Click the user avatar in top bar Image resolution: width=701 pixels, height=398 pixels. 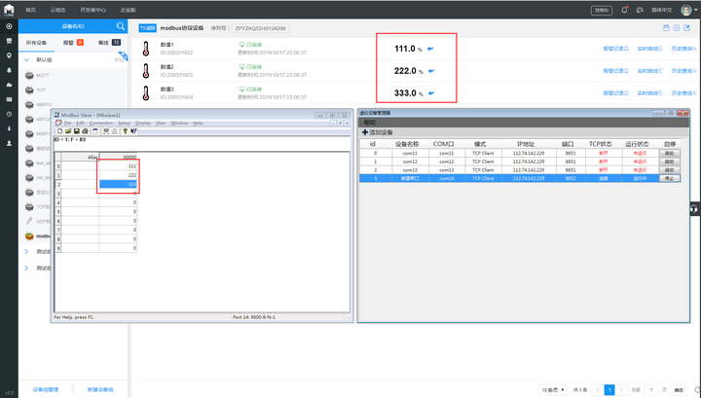click(686, 10)
